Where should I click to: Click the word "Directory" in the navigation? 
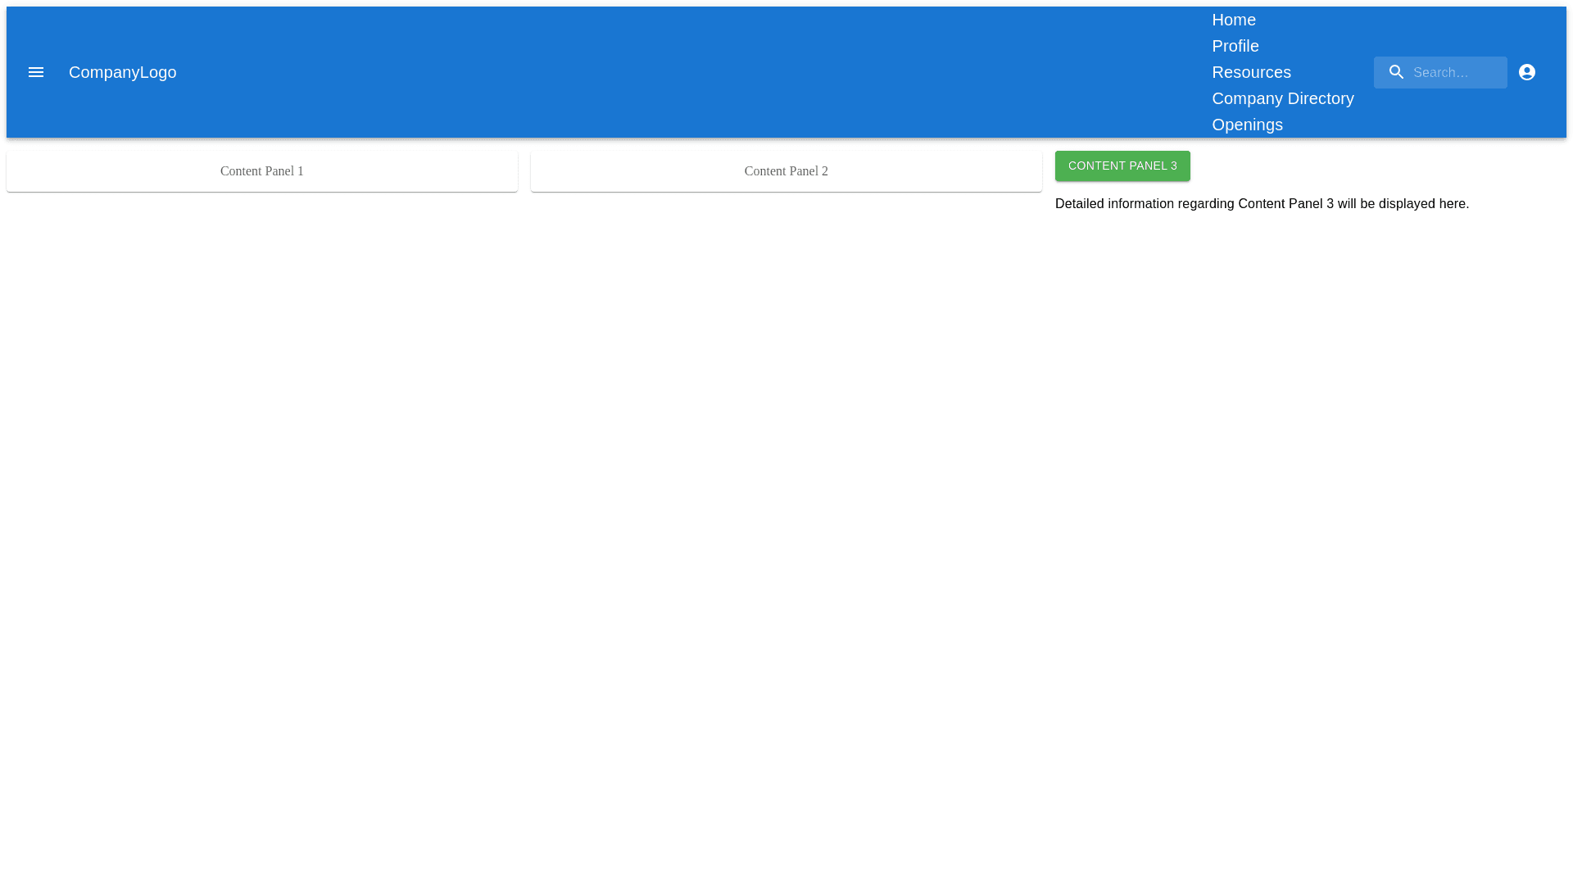[x=1321, y=98]
